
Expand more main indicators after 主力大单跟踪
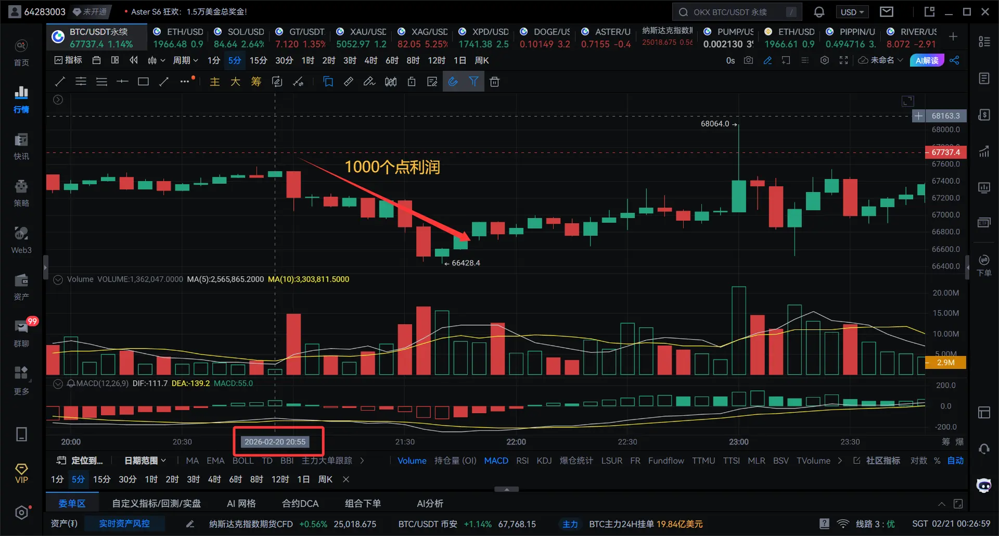click(x=362, y=461)
